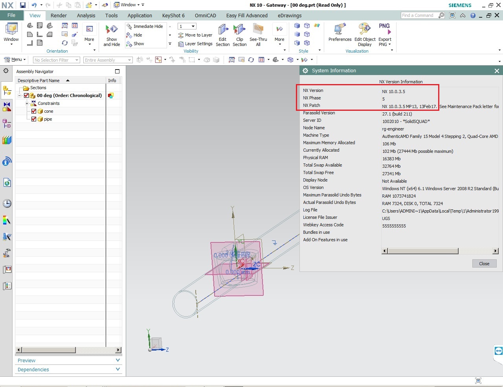Viewport: 503px width, 387px height.
Task: Collapse the ribbon with the caret icon
Action: coord(463,15)
